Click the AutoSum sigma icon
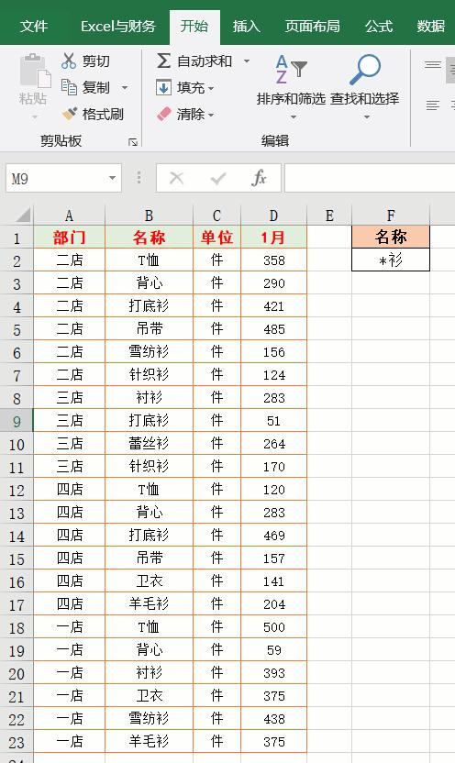This screenshot has width=455, height=763. point(163,61)
